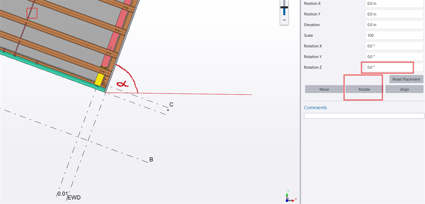Collapse the Comments section header
425x204 pixels.
[x=315, y=107]
